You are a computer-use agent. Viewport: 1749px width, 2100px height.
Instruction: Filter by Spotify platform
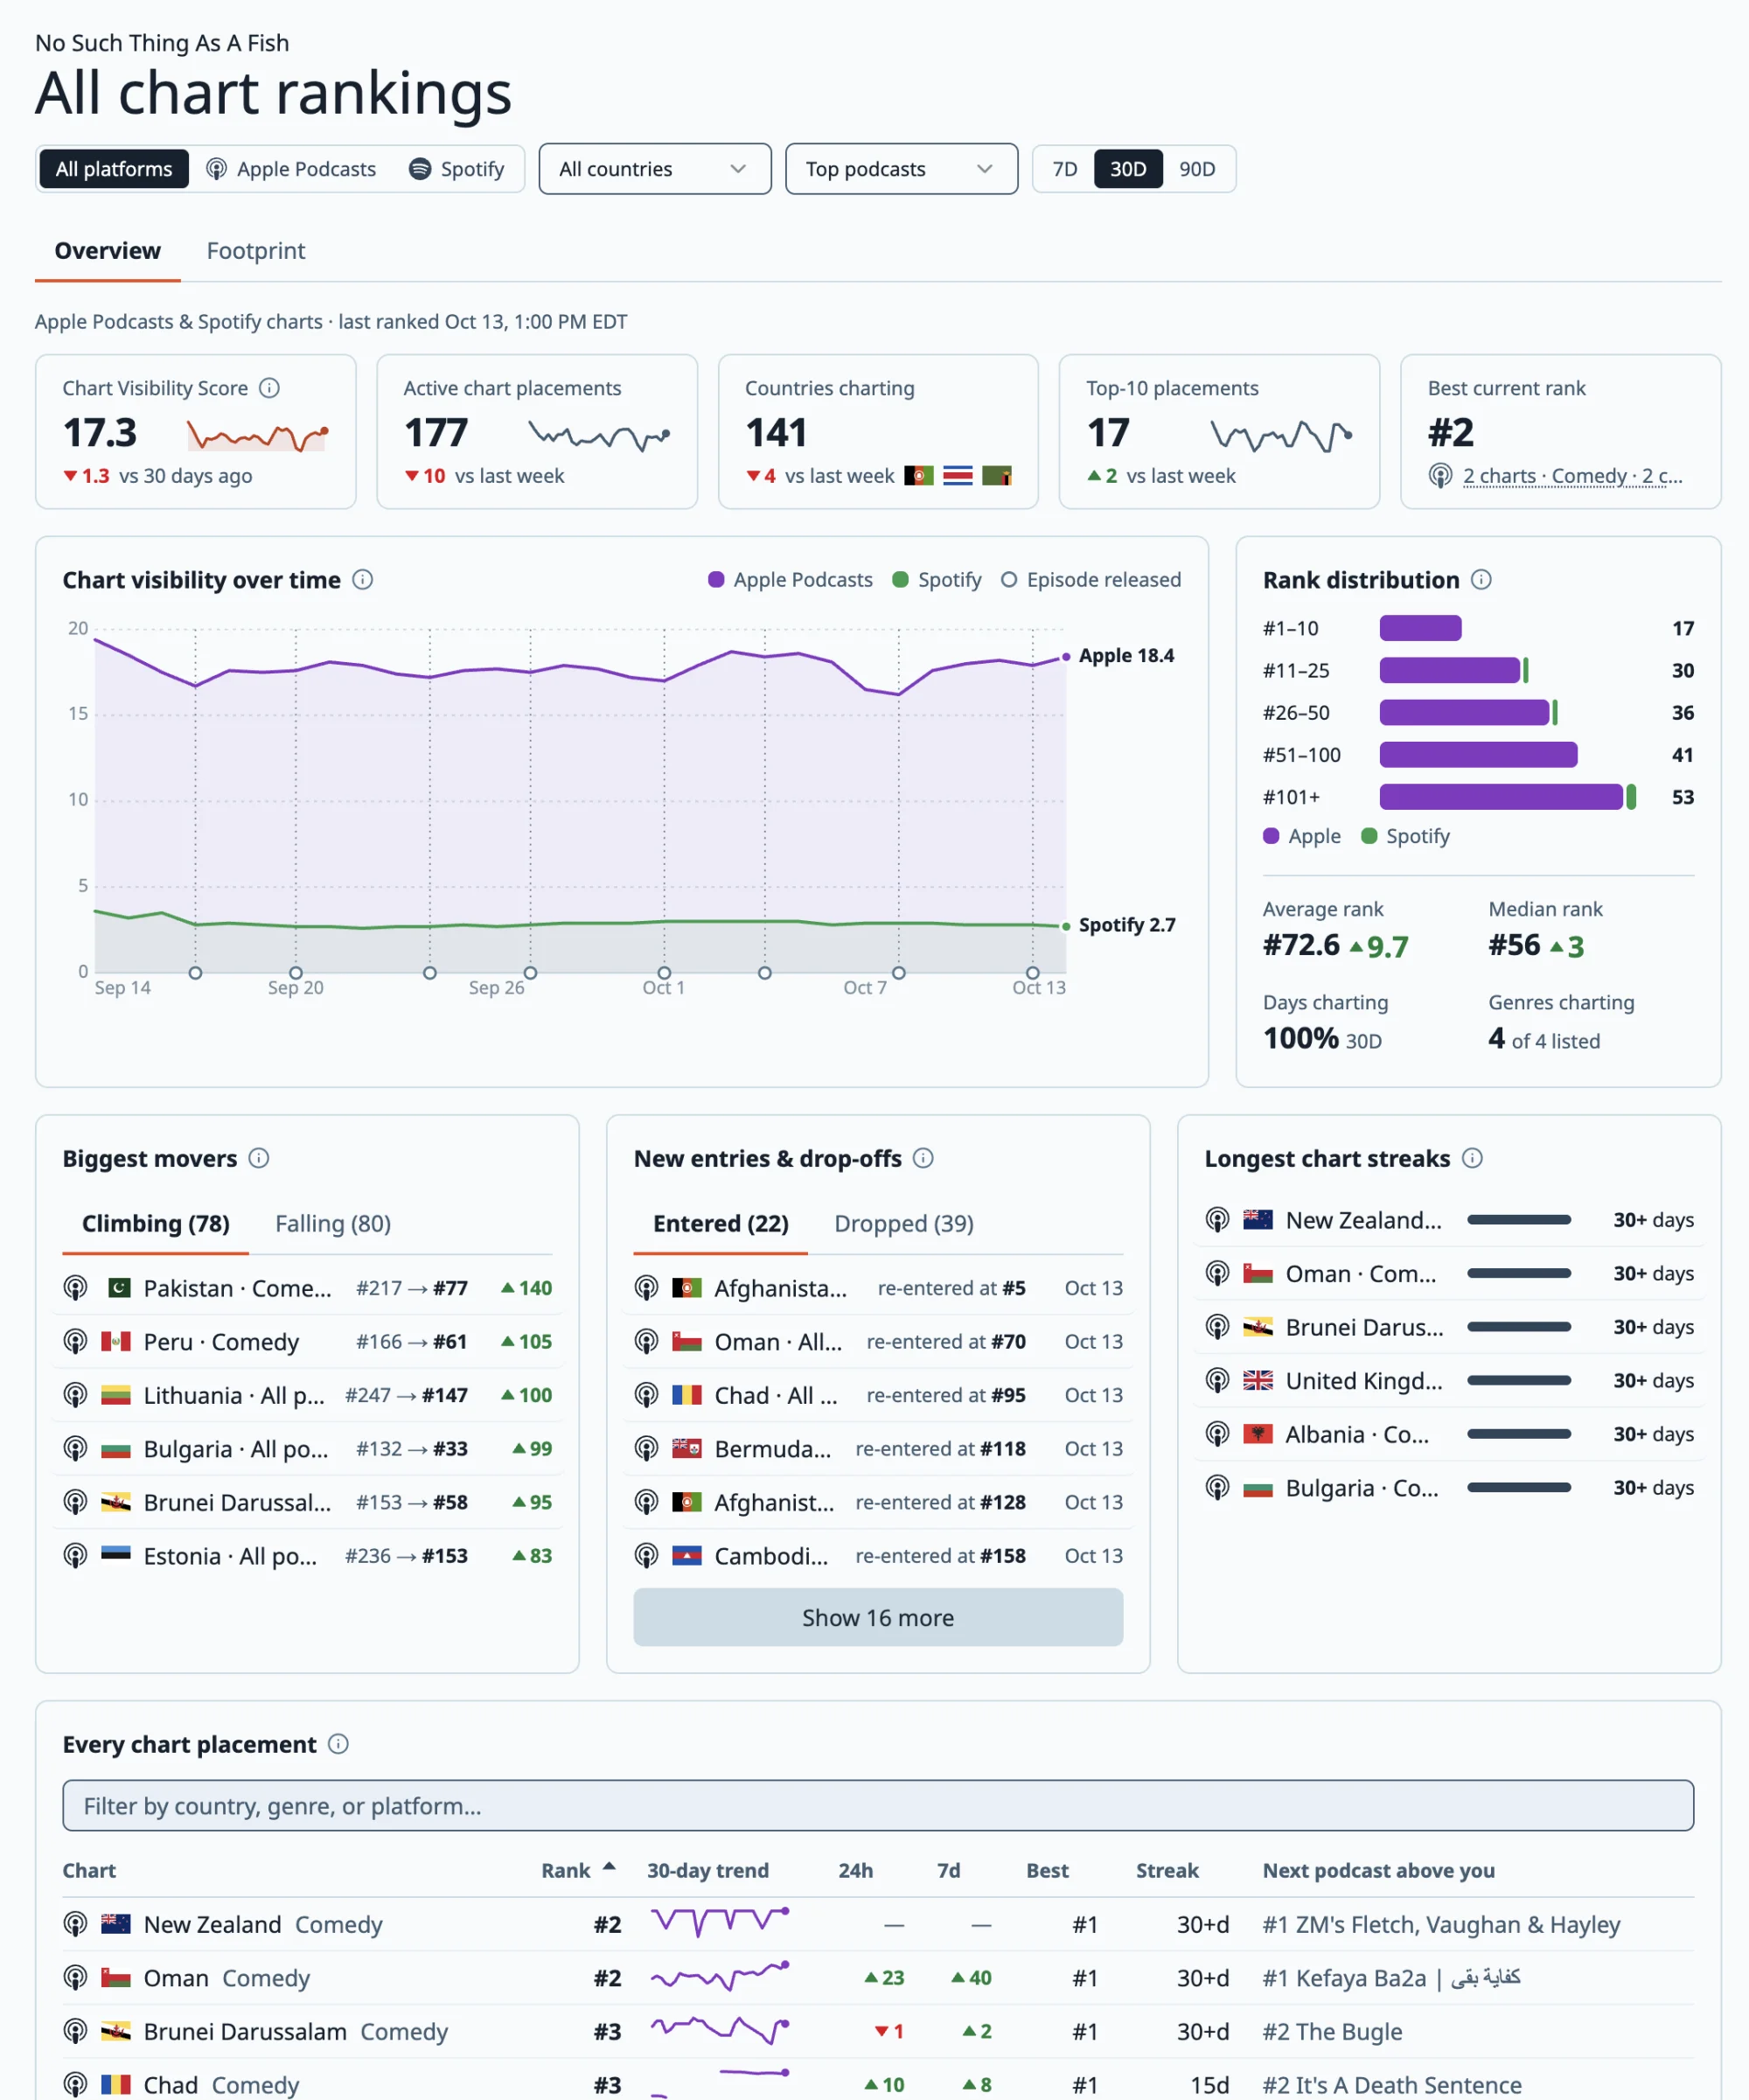click(x=457, y=169)
